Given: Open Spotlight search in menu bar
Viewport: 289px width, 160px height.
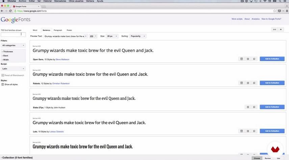Looking at the screenshot, I should click(280, 1).
